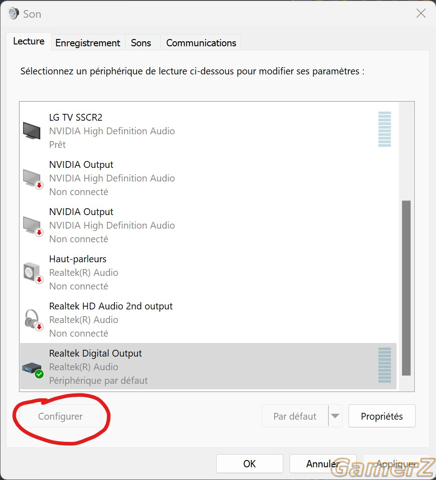The height and width of the screenshot is (480, 436).
Task: Click the first NVIDIA Output monitor icon
Action: click(33, 179)
